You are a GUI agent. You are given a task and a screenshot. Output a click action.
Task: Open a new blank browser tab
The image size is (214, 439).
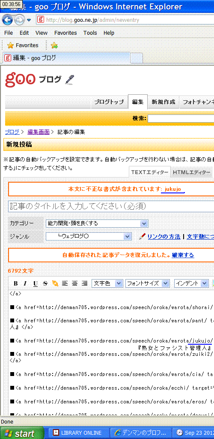coord(137,58)
